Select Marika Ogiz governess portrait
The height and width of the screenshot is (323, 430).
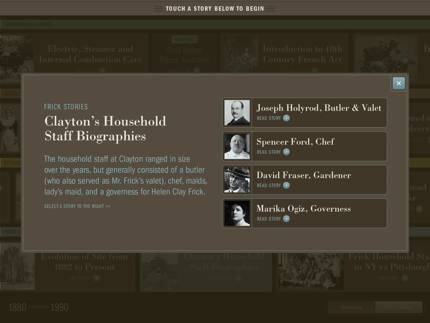click(x=237, y=213)
